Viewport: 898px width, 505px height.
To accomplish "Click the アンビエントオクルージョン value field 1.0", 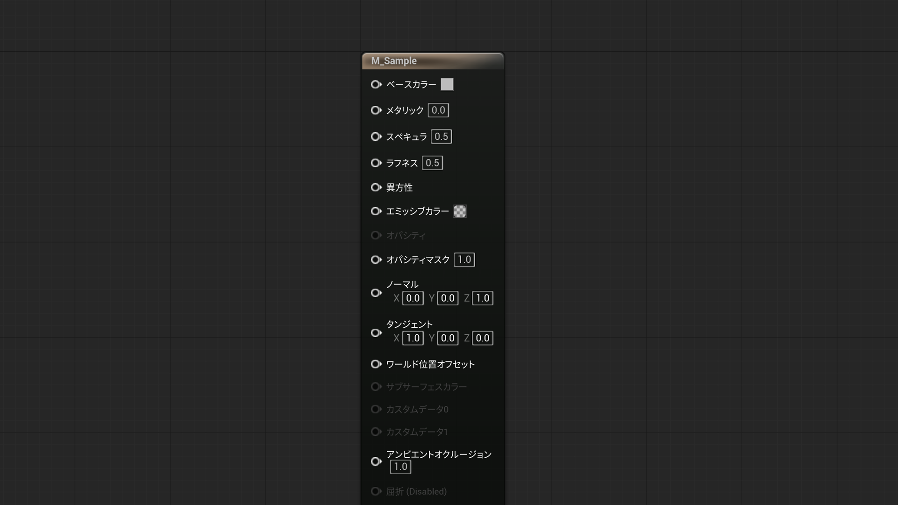I will click(x=400, y=467).
